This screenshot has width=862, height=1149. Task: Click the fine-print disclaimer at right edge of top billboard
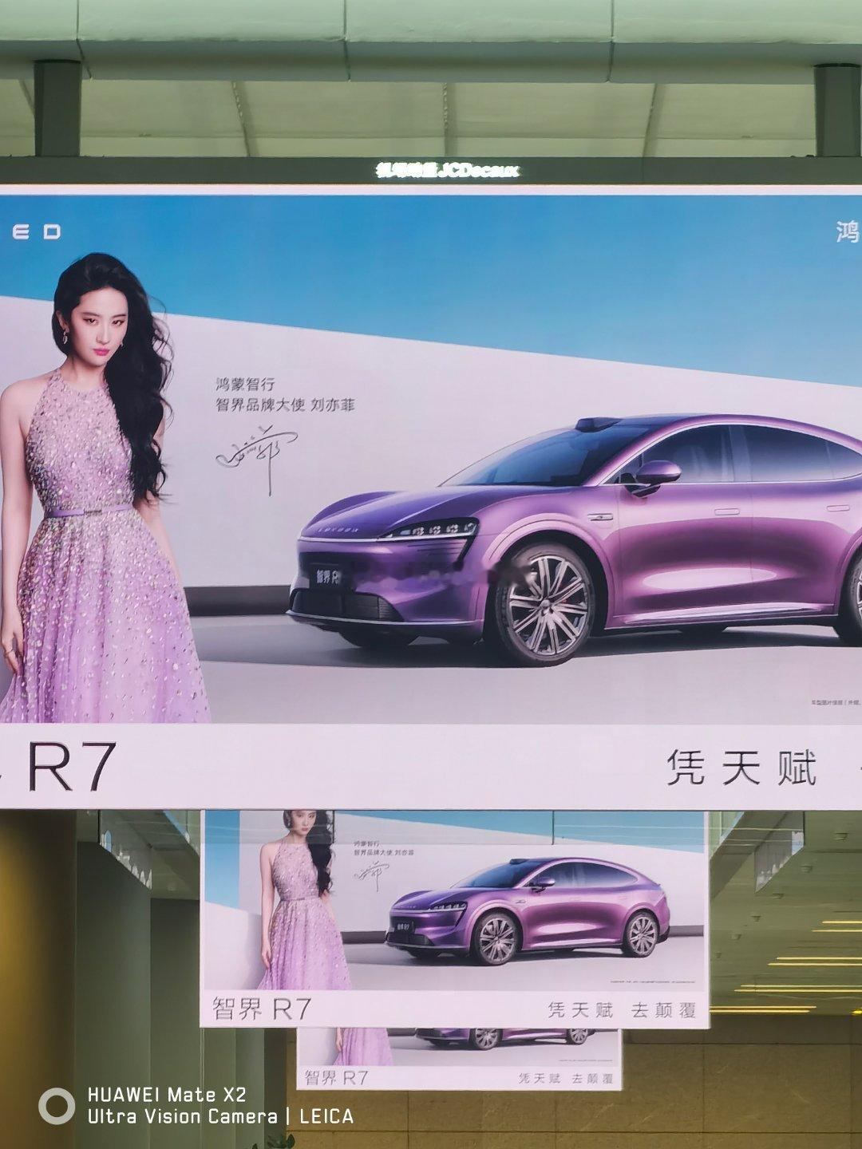[x=835, y=703]
